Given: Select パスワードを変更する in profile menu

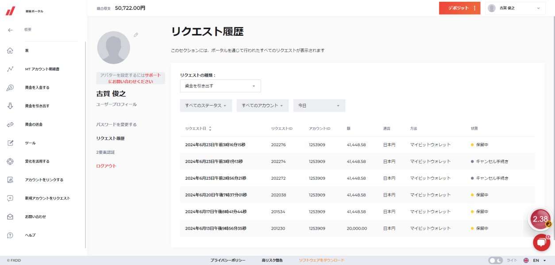Looking at the screenshot, I should click(116, 125).
